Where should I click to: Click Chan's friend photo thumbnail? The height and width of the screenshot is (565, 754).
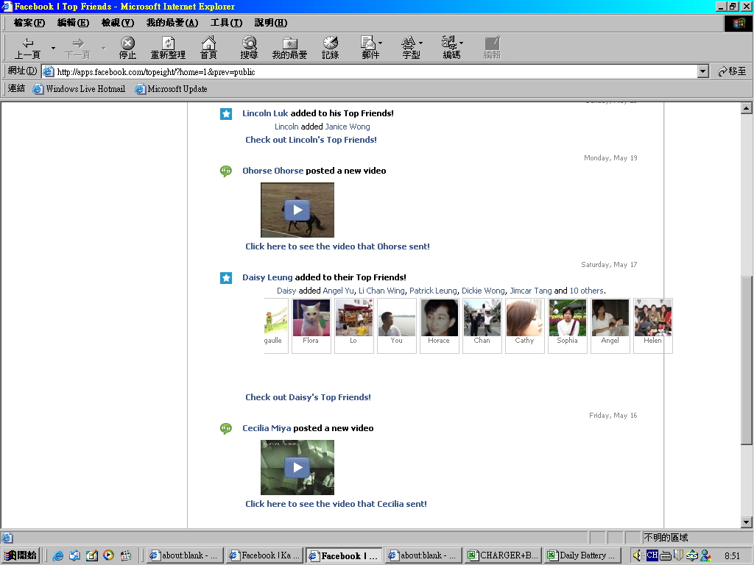pyautogui.click(x=482, y=318)
